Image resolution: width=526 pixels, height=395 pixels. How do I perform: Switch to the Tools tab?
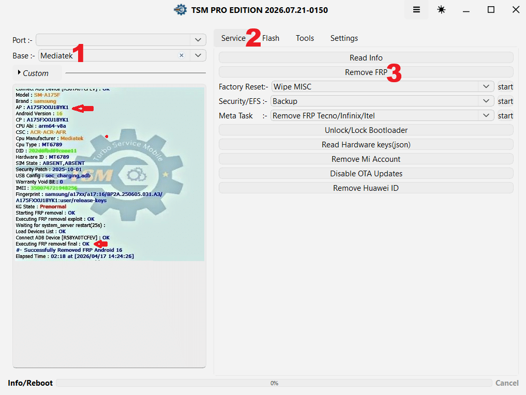tap(305, 38)
